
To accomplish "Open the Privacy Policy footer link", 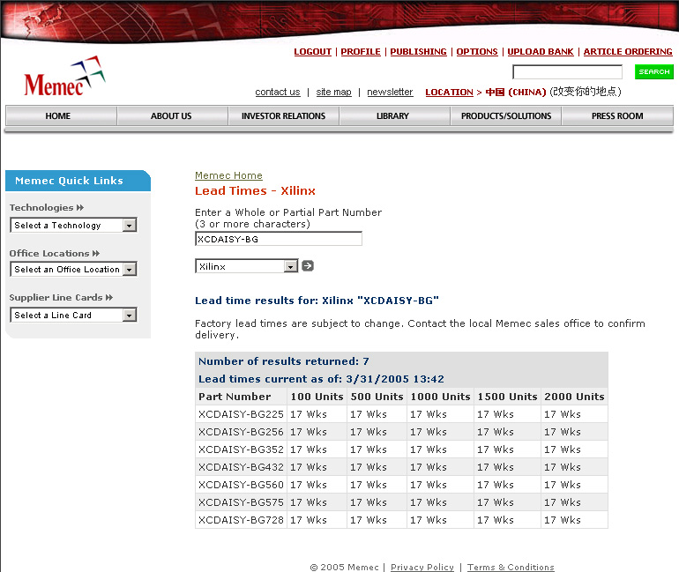I will click(422, 567).
